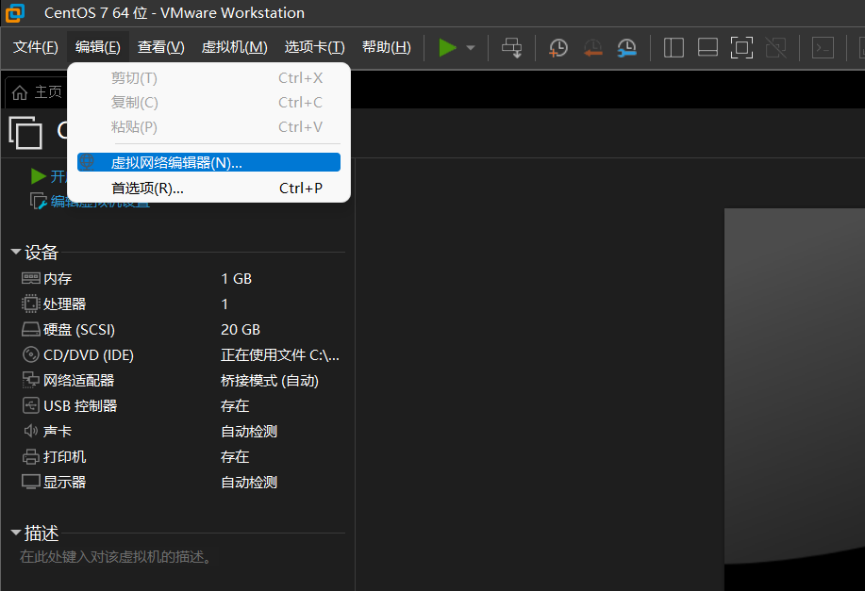Click the Unity mode toolbar icon
Screen dimensions: 865x591
pos(775,47)
